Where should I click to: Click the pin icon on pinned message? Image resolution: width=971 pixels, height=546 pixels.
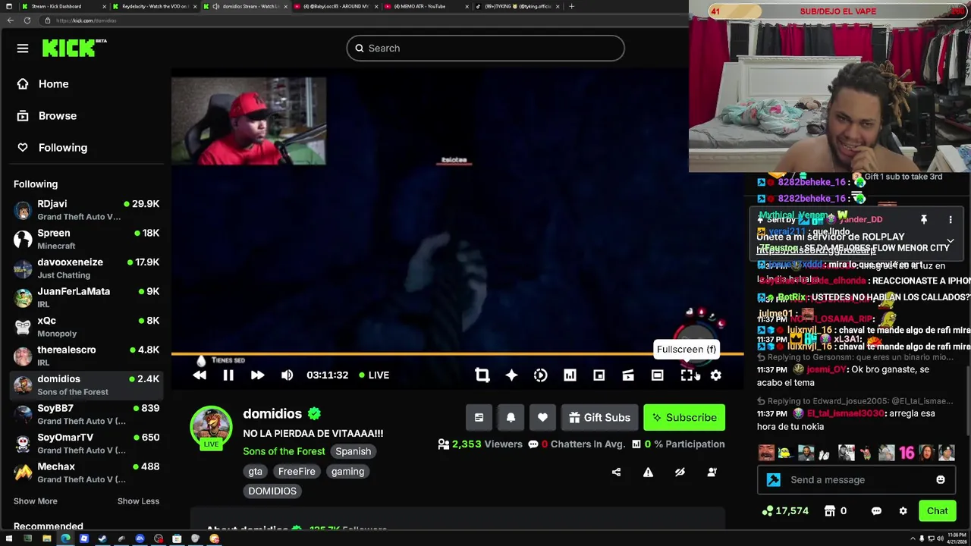coord(924,220)
